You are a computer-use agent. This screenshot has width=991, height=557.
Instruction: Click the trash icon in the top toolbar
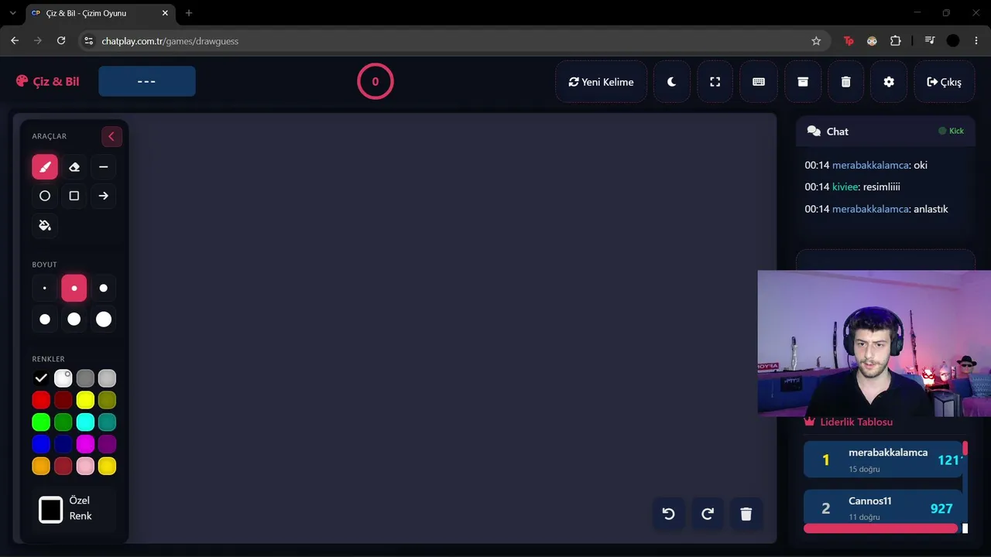(x=846, y=82)
